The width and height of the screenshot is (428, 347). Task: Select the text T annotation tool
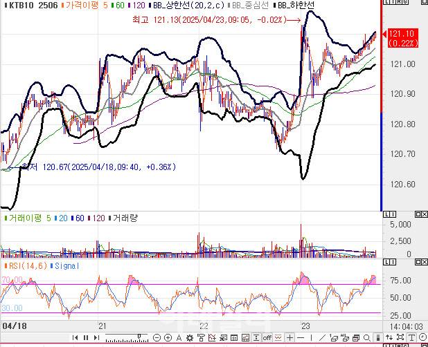click(x=411, y=338)
